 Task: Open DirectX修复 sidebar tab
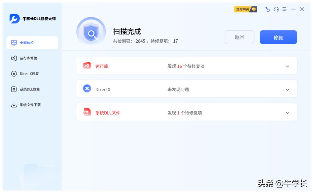click(29, 74)
